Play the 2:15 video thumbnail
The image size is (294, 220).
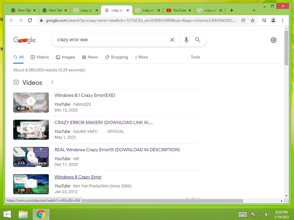(31, 157)
